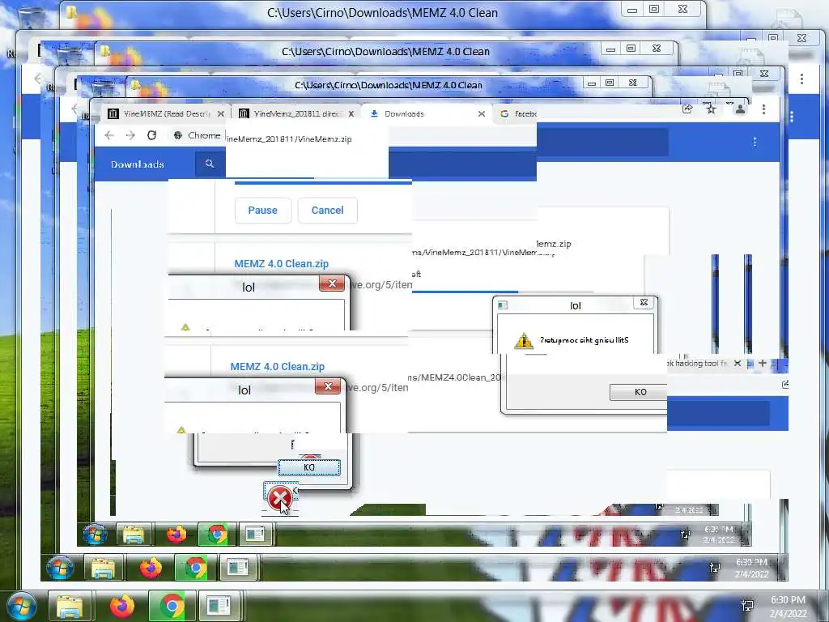The image size is (829, 622).
Task: Click the downloaded file path VineMemz_201811/VineMemz.zip text
Action: 289,139
